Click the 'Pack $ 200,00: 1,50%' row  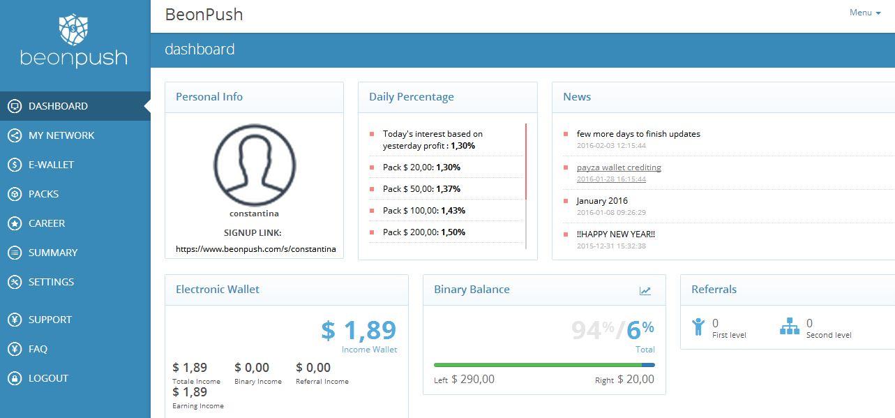coord(446,232)
